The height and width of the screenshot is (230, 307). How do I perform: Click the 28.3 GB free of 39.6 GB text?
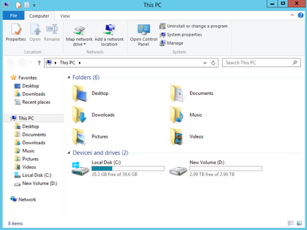tap(115, 174)
